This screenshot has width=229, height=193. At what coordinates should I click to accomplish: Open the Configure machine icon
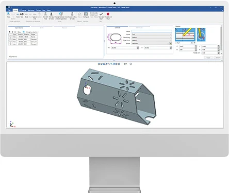coord(86,15)
